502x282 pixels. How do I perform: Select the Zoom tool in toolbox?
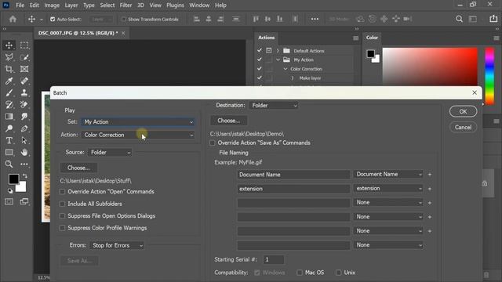(x=9, y=164)
